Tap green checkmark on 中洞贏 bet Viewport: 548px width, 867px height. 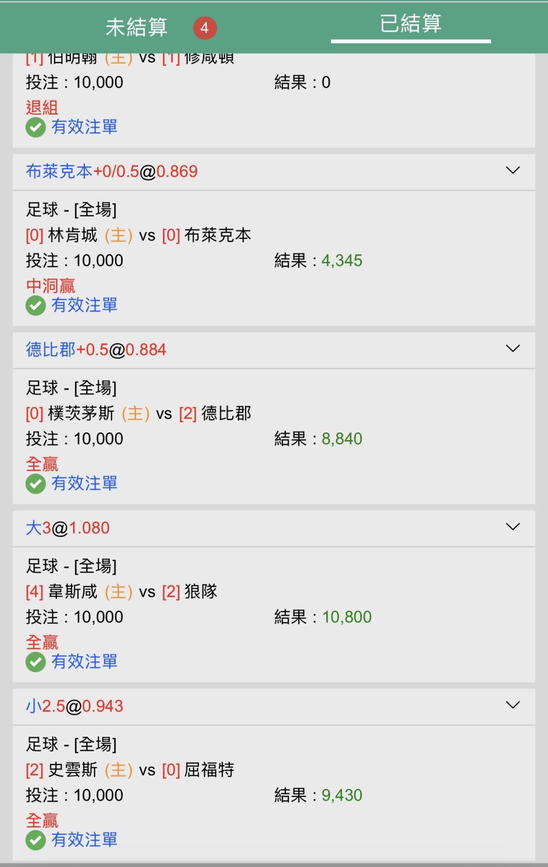tap(36, 306)
